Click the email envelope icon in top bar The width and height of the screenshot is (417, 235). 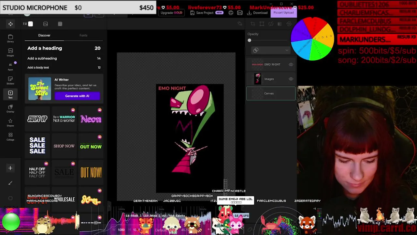click(x=240, y=13)
